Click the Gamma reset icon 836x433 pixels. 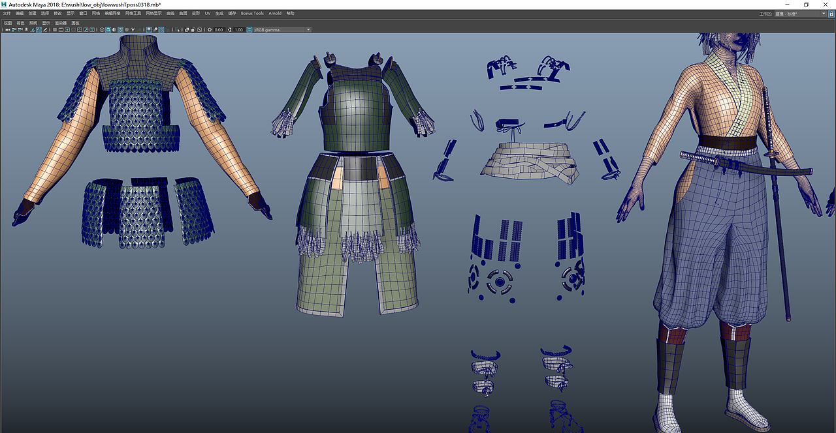pos(230,29)
